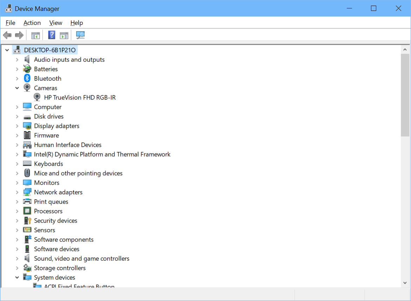Collapse the Cameras category
Viewport: 411px width, 301px height.
point(17,88)
